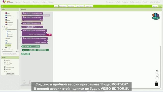Select the Цвета blocks category icon
The image size is (163, 92).
click(6, 20)
